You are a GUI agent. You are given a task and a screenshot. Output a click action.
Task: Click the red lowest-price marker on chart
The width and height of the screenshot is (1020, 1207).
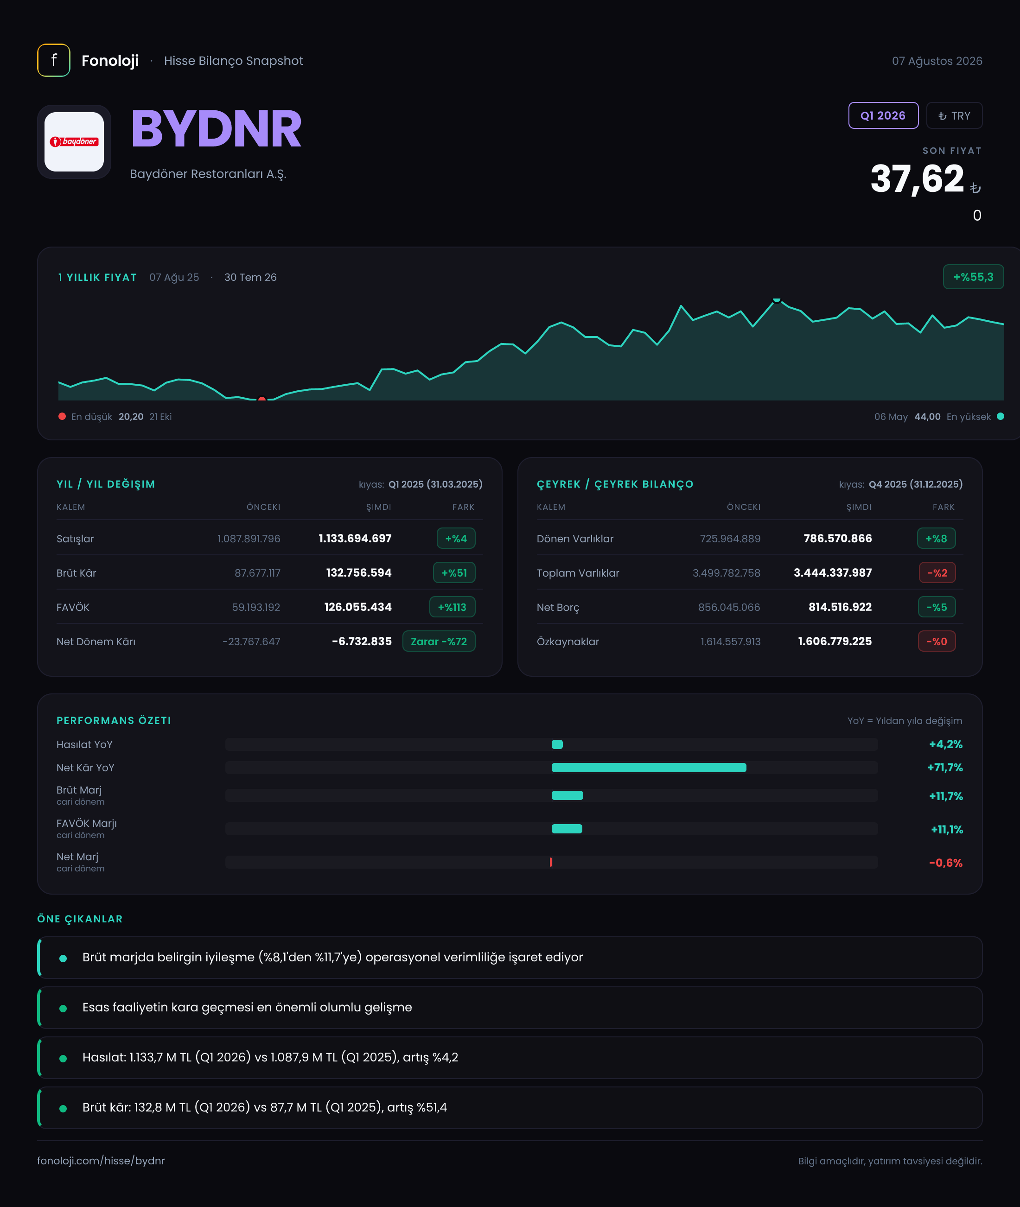click(x=262, y=399)
